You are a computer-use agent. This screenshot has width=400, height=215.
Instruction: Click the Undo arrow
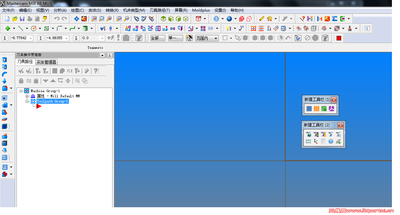point(57,19)
